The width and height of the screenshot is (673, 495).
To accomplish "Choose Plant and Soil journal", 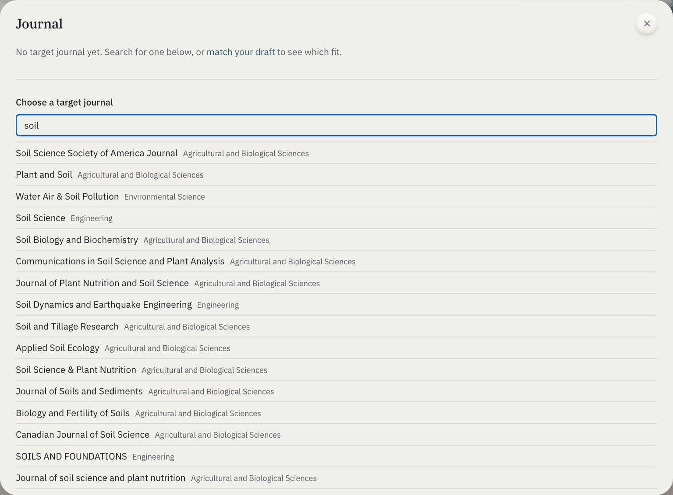I will (336, 175).
